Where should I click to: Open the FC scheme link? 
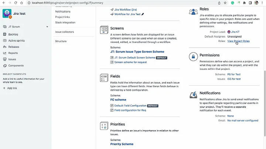[x=118, y=100]
